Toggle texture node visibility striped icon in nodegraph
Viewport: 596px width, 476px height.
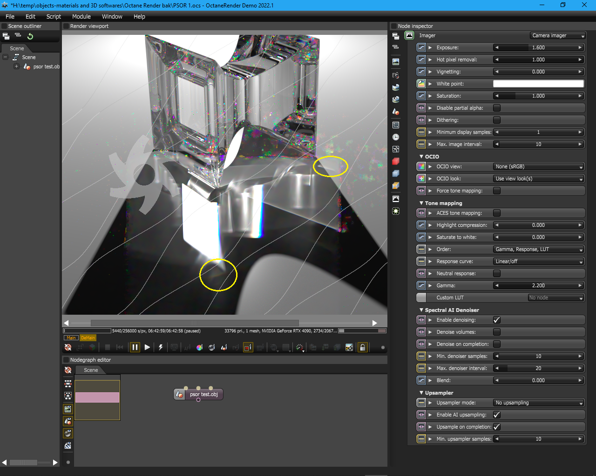click(68, 446)
